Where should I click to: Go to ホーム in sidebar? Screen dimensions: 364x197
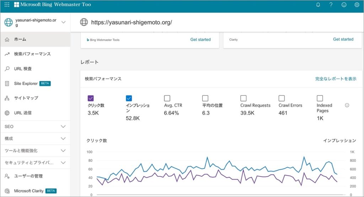click(35, 39)
